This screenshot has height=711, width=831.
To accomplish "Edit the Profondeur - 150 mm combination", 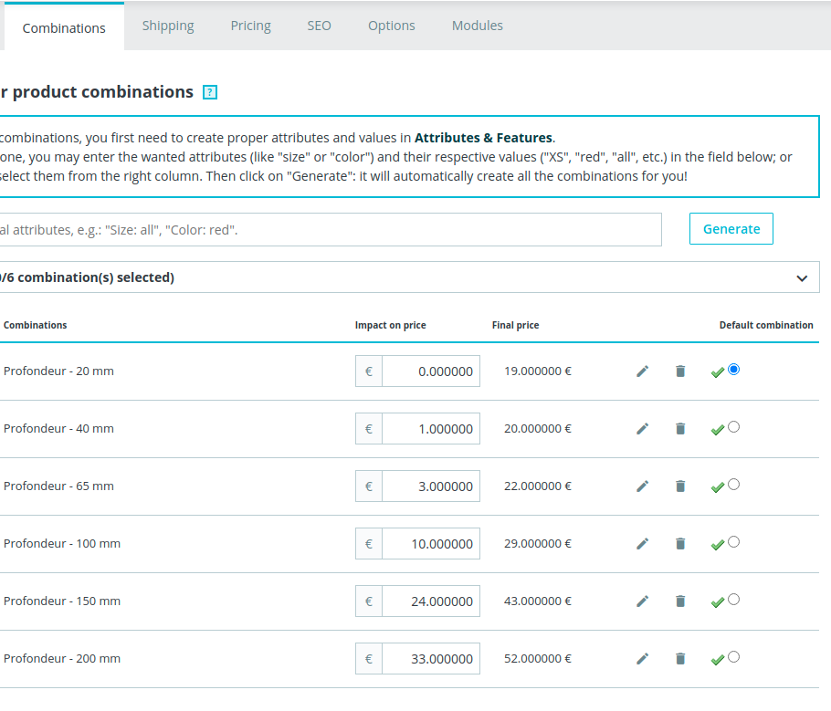I will [642, 601].
